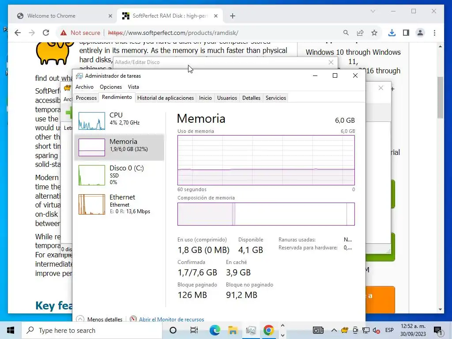
Task: Select the Memoria item in performance sidebar
Action: (x=119, y=147)
